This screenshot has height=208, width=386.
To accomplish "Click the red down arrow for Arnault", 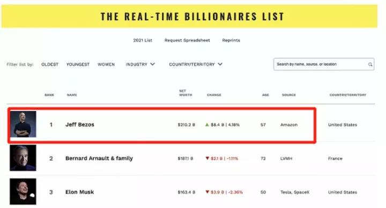I will click(x=207, y=158).
